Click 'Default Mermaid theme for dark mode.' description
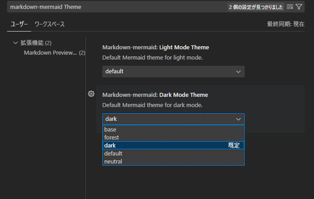314x199 pixels. pos(153,105)
